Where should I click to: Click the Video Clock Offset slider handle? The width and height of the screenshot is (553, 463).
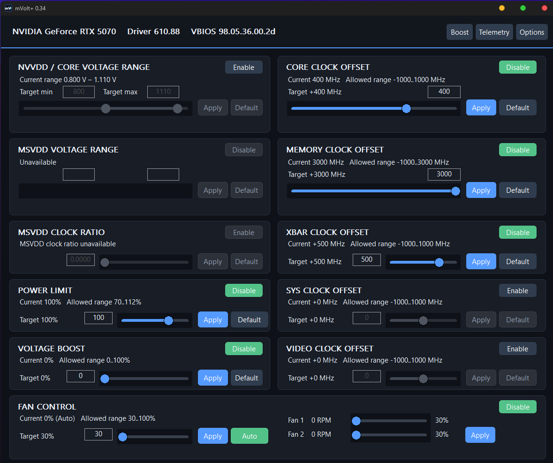click(423, 379)
